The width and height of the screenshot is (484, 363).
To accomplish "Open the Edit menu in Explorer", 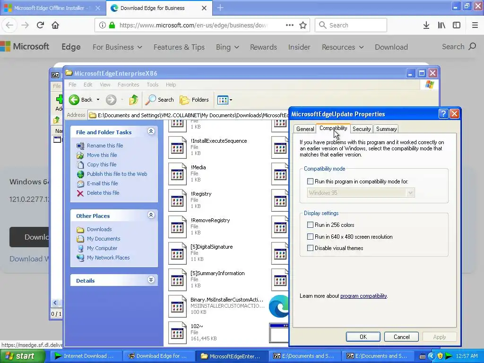I will coord(88,85).
